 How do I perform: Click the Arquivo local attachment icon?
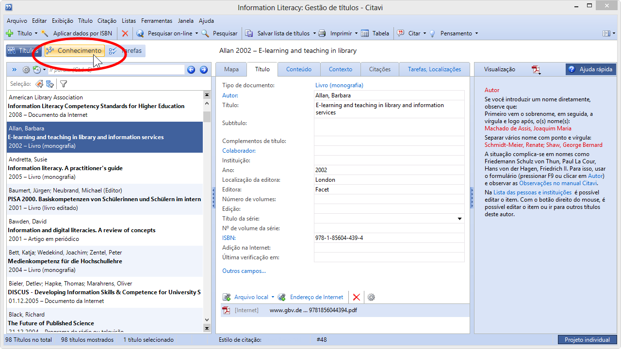click(x=227, y=297)
